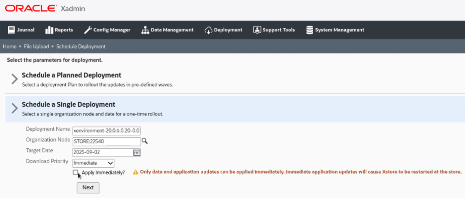
Task: Open the Reports menu
Action: [x=59, y=30]
